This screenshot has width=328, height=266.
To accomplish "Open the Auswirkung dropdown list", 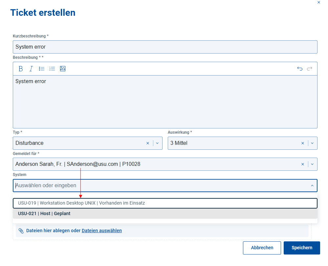I will pyautogui.click(x=312, y=143).
